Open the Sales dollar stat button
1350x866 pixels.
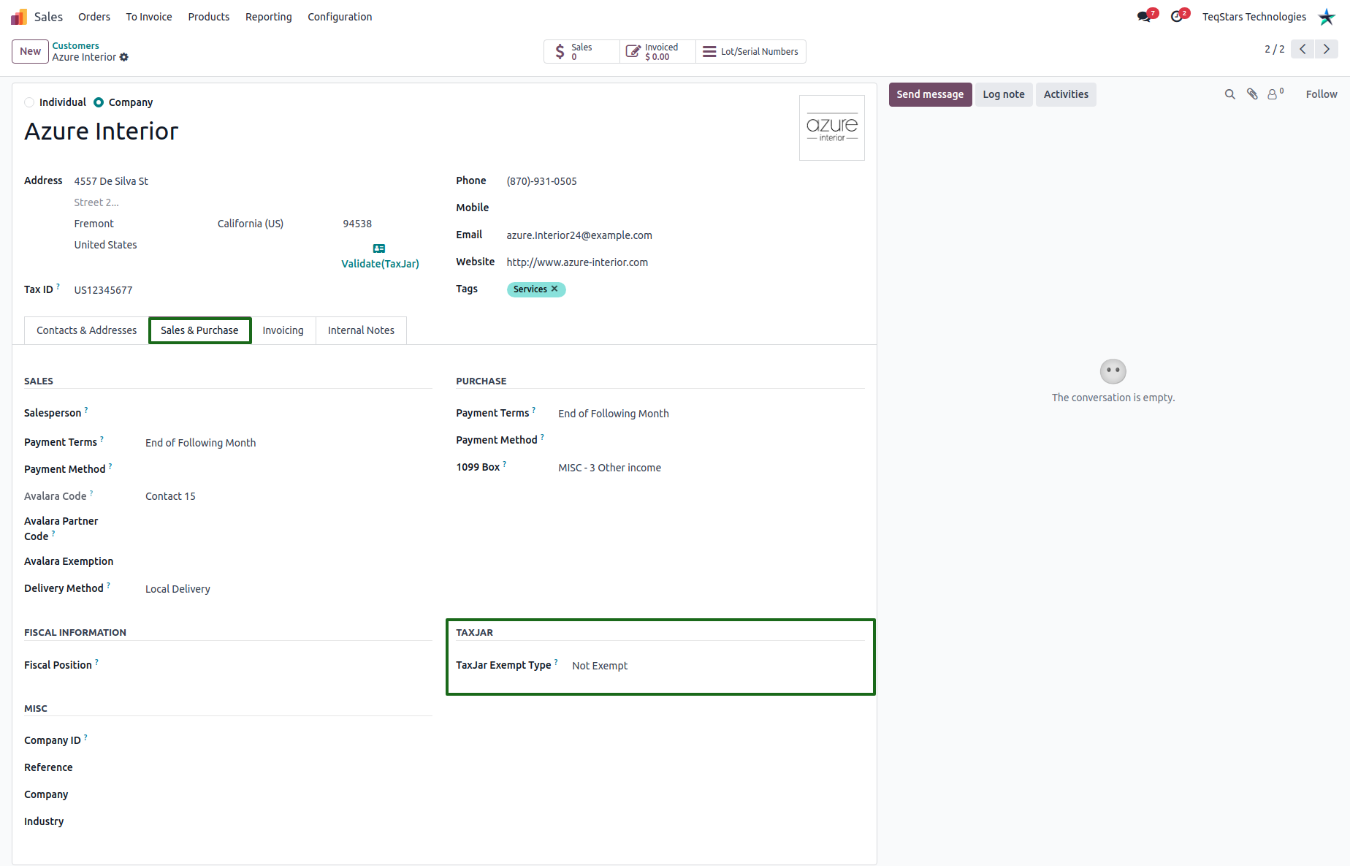pos(581,52)
